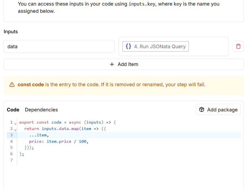Click empty space in the input value field
245x189 pixels.
208,47
